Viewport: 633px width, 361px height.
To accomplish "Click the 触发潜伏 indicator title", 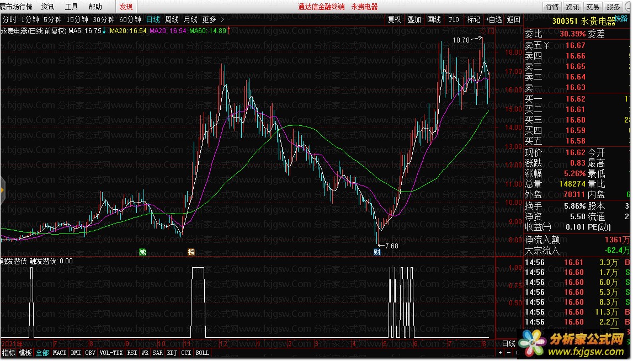I will tap(13, 261).
